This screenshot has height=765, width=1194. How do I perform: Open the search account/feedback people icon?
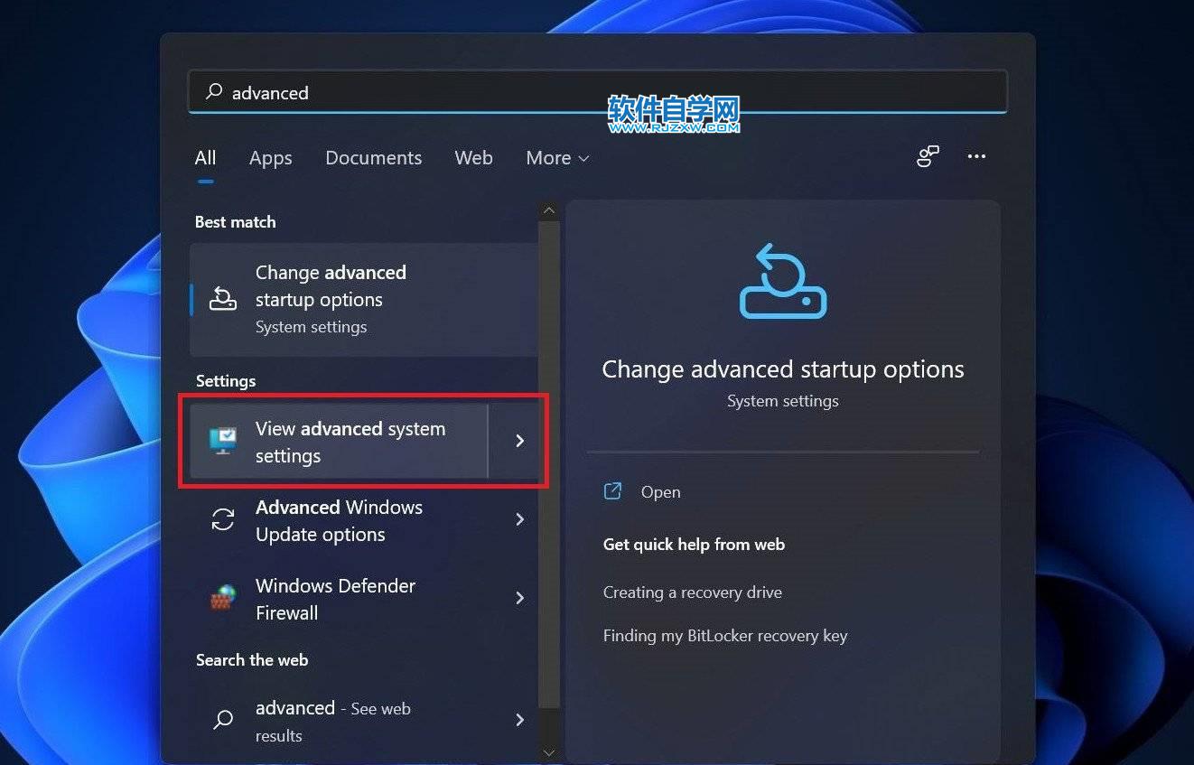(928, 156)
